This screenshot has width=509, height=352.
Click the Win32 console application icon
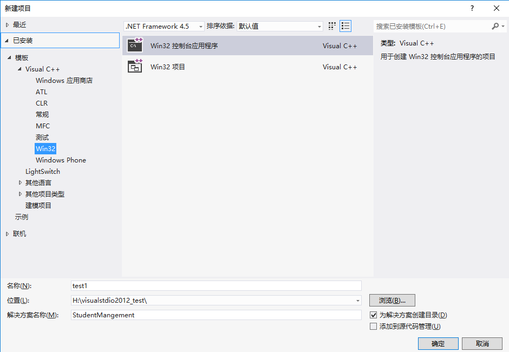[x=135, y=45]
